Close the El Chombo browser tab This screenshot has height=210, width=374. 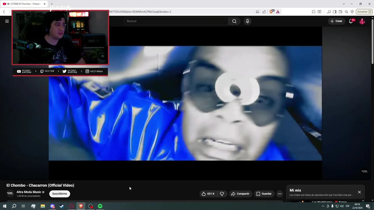click(45, 4)
